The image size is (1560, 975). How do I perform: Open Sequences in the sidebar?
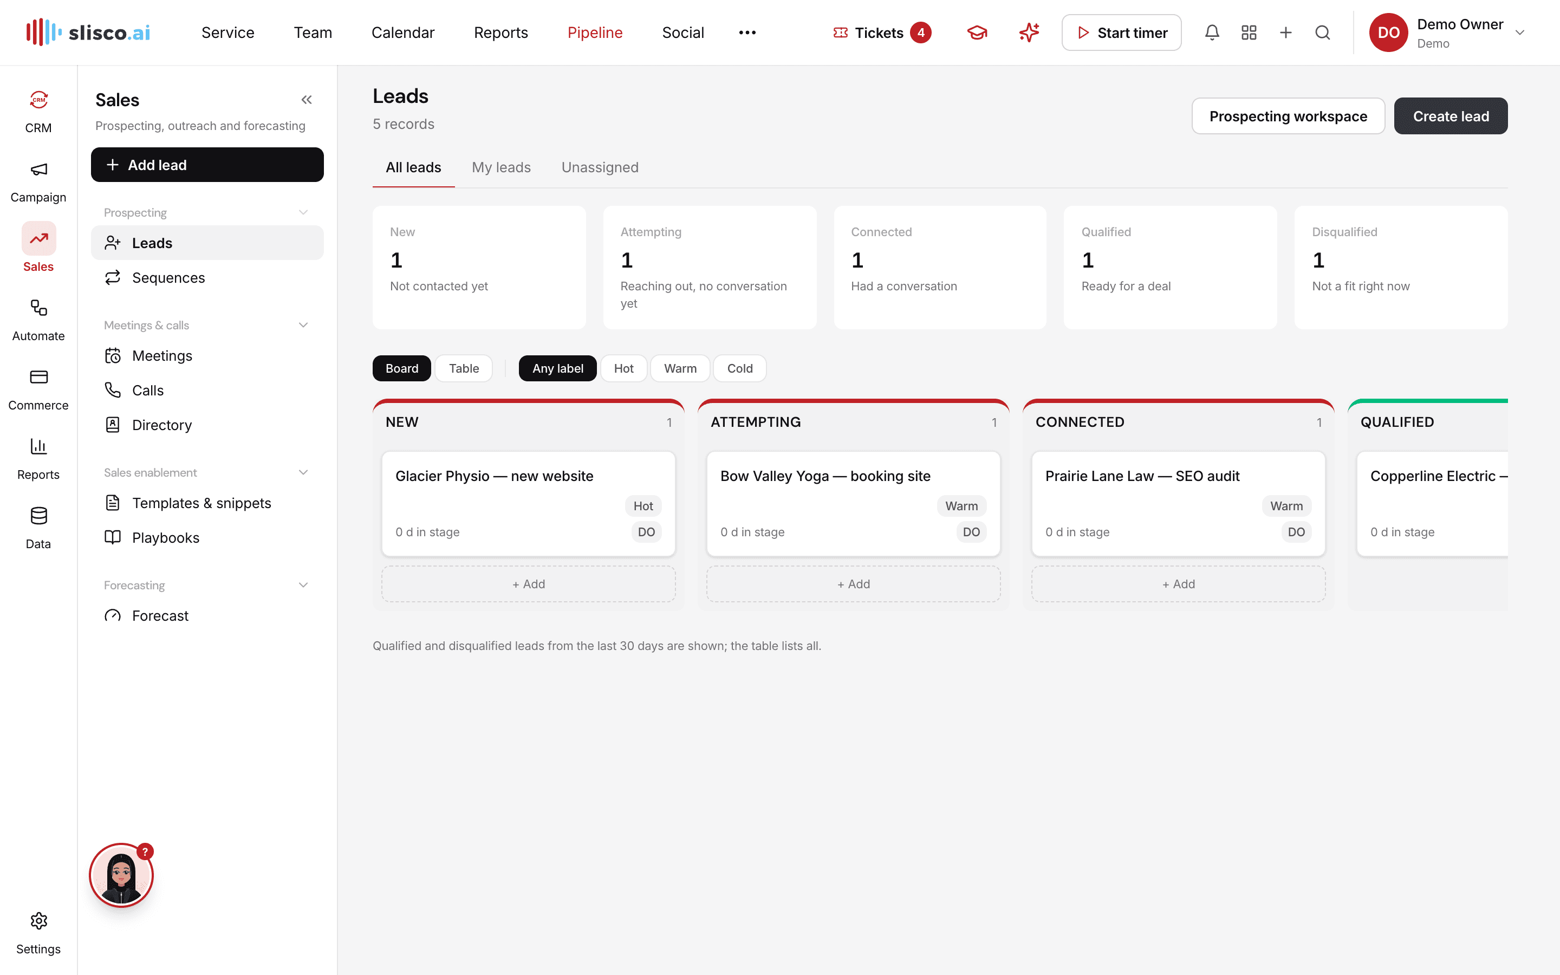tap(207, 277)
